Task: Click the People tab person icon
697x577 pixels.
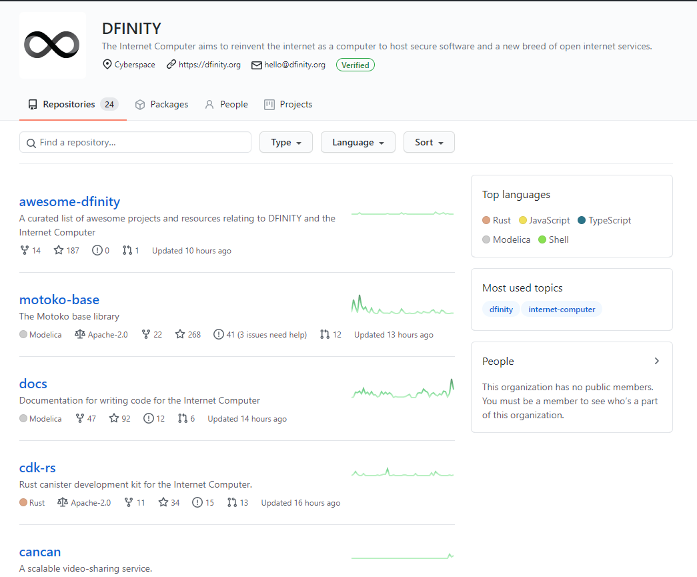Action: [x=209, y=105]
